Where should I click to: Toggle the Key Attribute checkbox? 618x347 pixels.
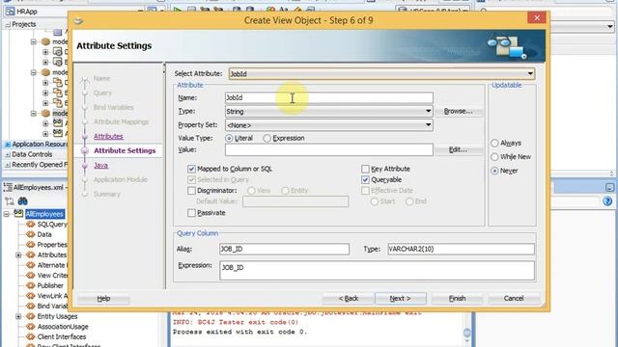pyautogui.click(x=365, y=169)
